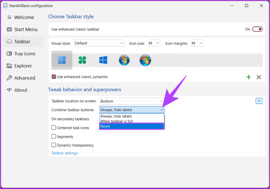The width and height of the screenshot is (270, 189).
Task: Uncheck Use enhanced classic jumplists
Action: 54,77
